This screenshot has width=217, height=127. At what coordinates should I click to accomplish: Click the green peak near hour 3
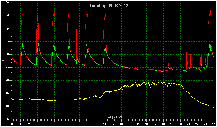point(38,43)
